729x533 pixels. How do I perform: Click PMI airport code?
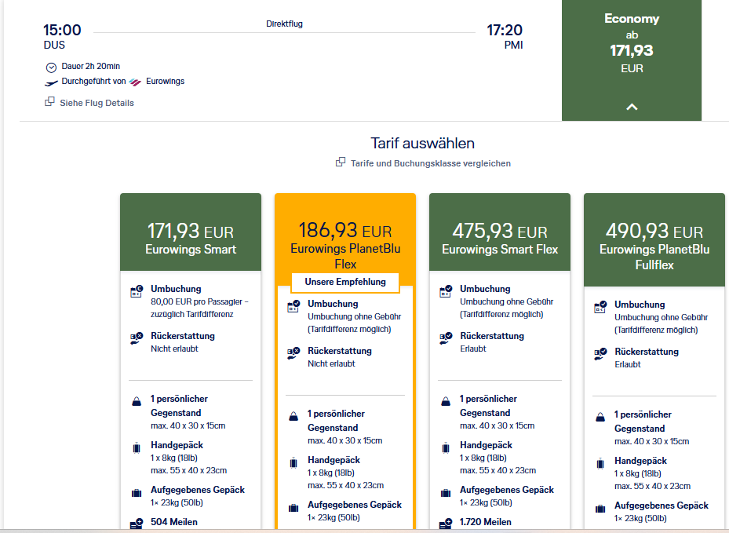[513, 45]
